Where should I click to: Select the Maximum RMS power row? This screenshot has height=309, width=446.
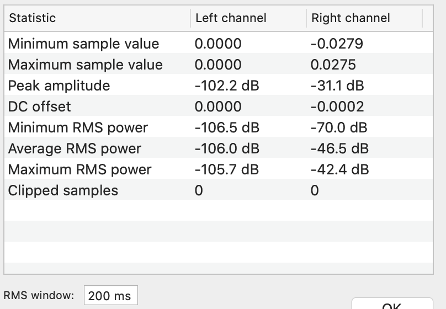pyautogui.click(x=219, y=170)
